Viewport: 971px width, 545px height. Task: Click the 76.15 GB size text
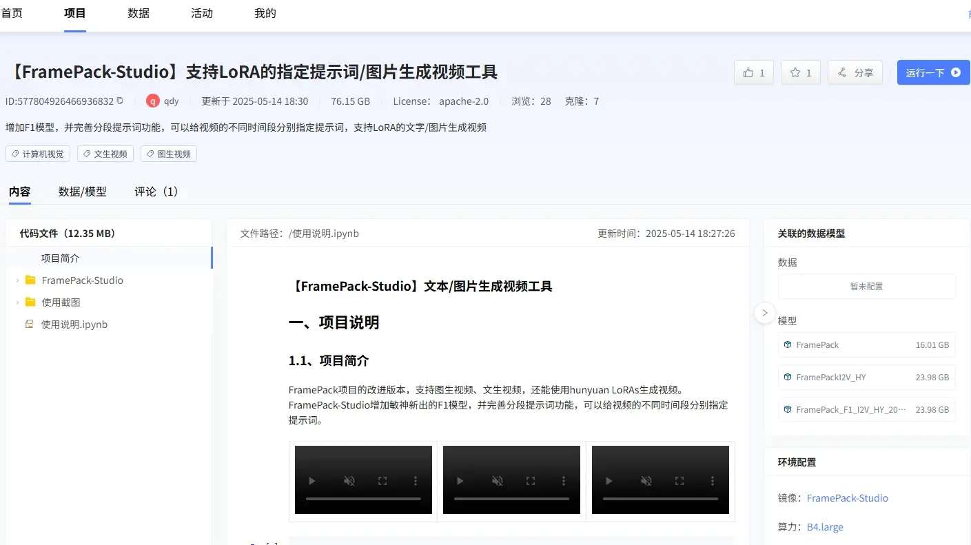tap(350, 101)
